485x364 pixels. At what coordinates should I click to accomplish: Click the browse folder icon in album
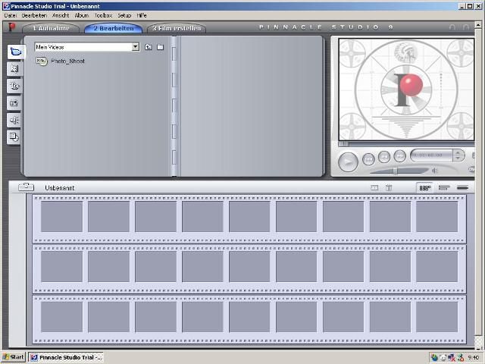click(x=160, y=47)
